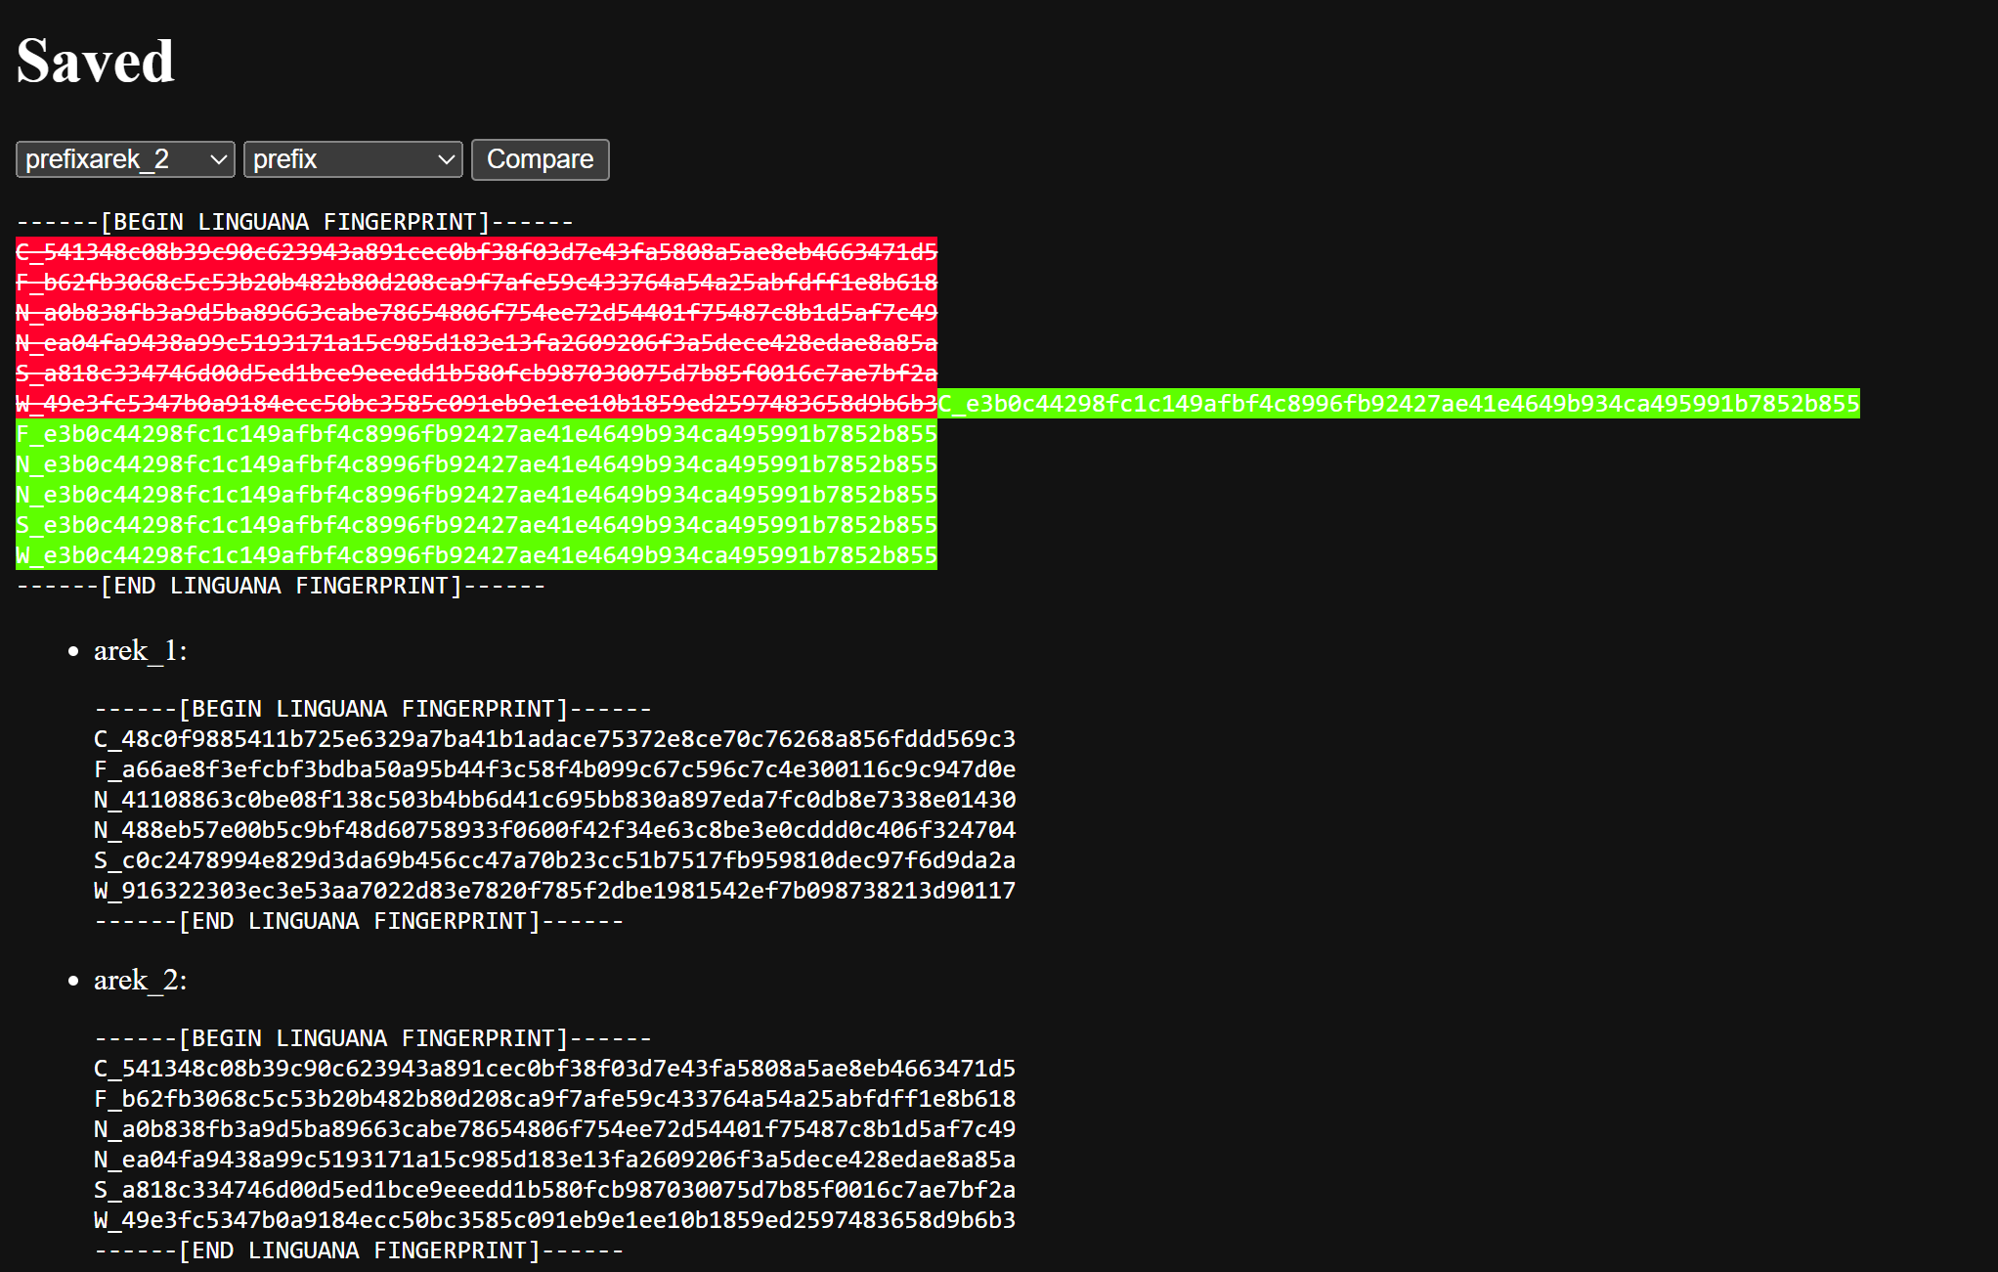Click the BEGIN LINGUANA FINGERPRINT line at top
1998x1272 pixels.
(294, 222)
